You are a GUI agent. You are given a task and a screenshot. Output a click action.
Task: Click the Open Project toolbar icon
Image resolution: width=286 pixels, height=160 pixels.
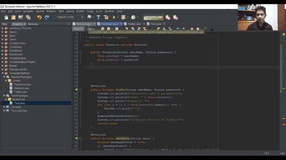[21, 17]
